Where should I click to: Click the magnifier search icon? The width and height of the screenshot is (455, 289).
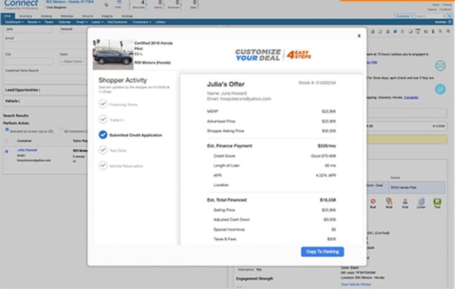(450, 16)
